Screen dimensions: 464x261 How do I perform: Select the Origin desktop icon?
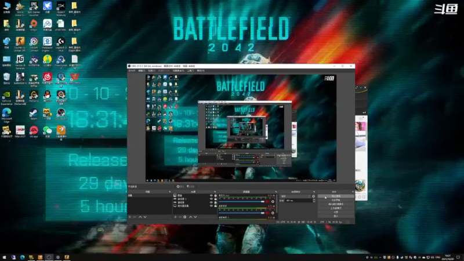(34, 26)
